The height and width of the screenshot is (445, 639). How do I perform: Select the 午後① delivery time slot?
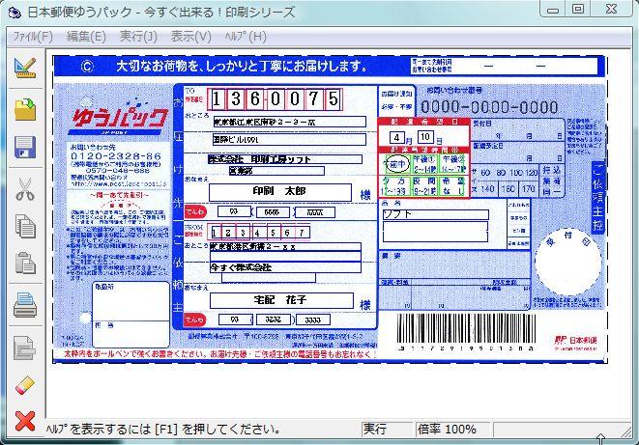(x=424, y=164)
